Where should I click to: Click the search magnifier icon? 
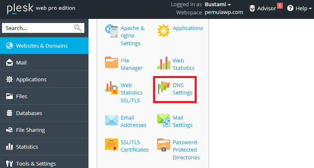[78, 28]
